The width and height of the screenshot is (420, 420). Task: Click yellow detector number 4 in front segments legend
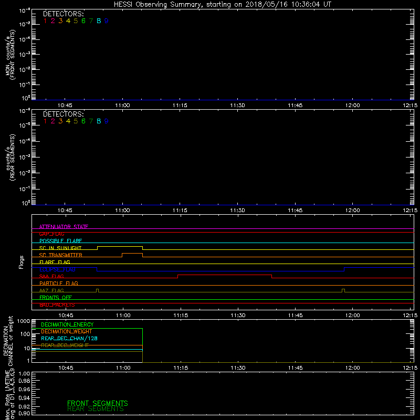tap(68, 21)
